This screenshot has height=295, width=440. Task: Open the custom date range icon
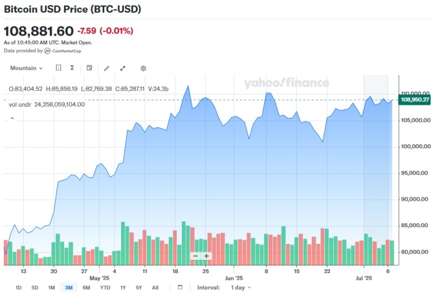tap(180, 287)
